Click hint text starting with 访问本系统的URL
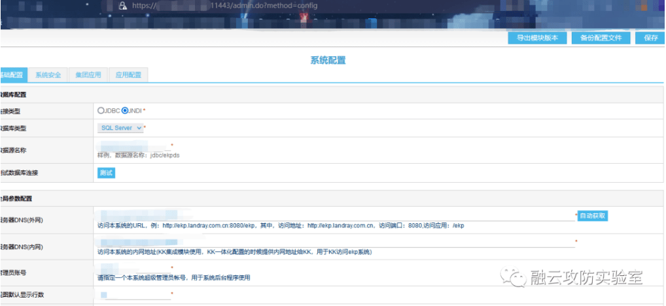 click(x=281, y=226)
